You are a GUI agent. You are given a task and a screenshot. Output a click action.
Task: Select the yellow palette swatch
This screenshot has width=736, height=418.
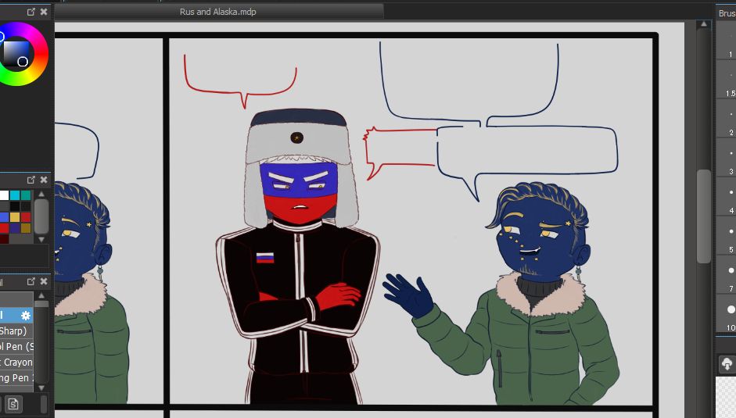15,217
